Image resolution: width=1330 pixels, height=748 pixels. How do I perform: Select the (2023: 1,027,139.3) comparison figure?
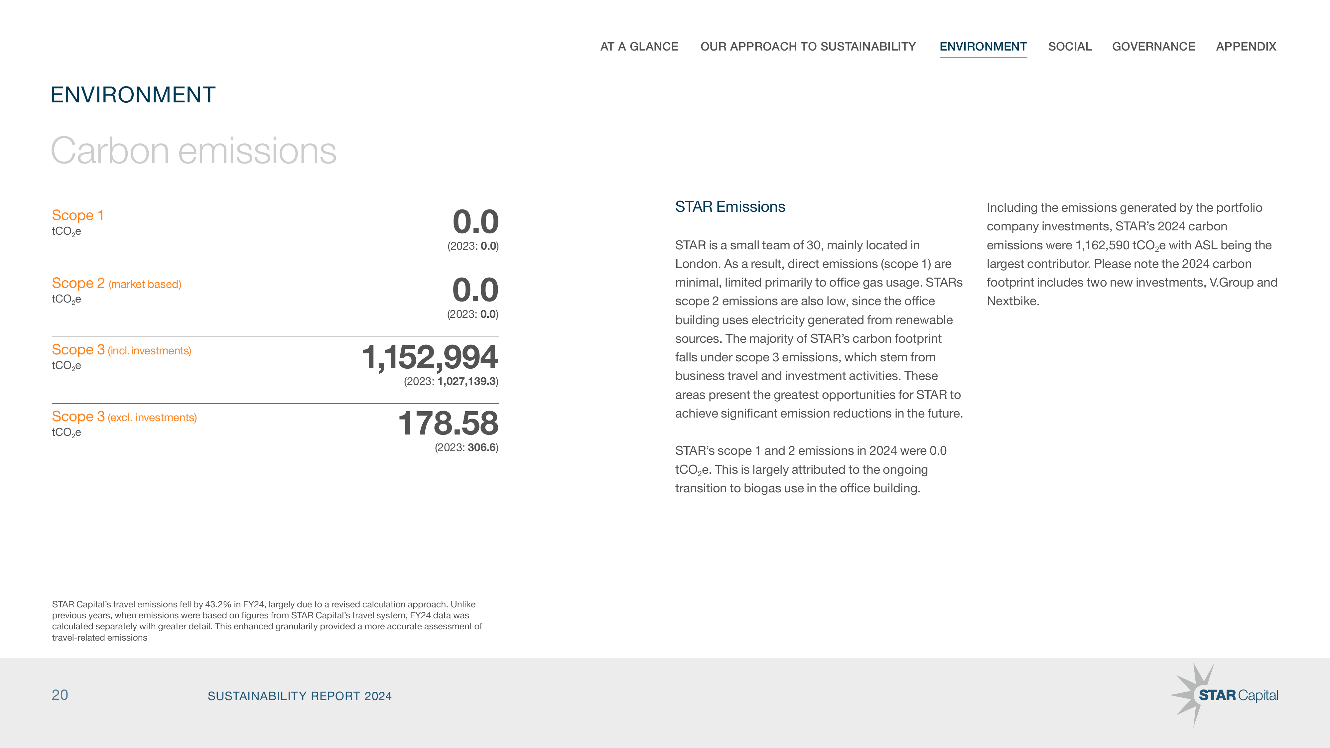451,382
